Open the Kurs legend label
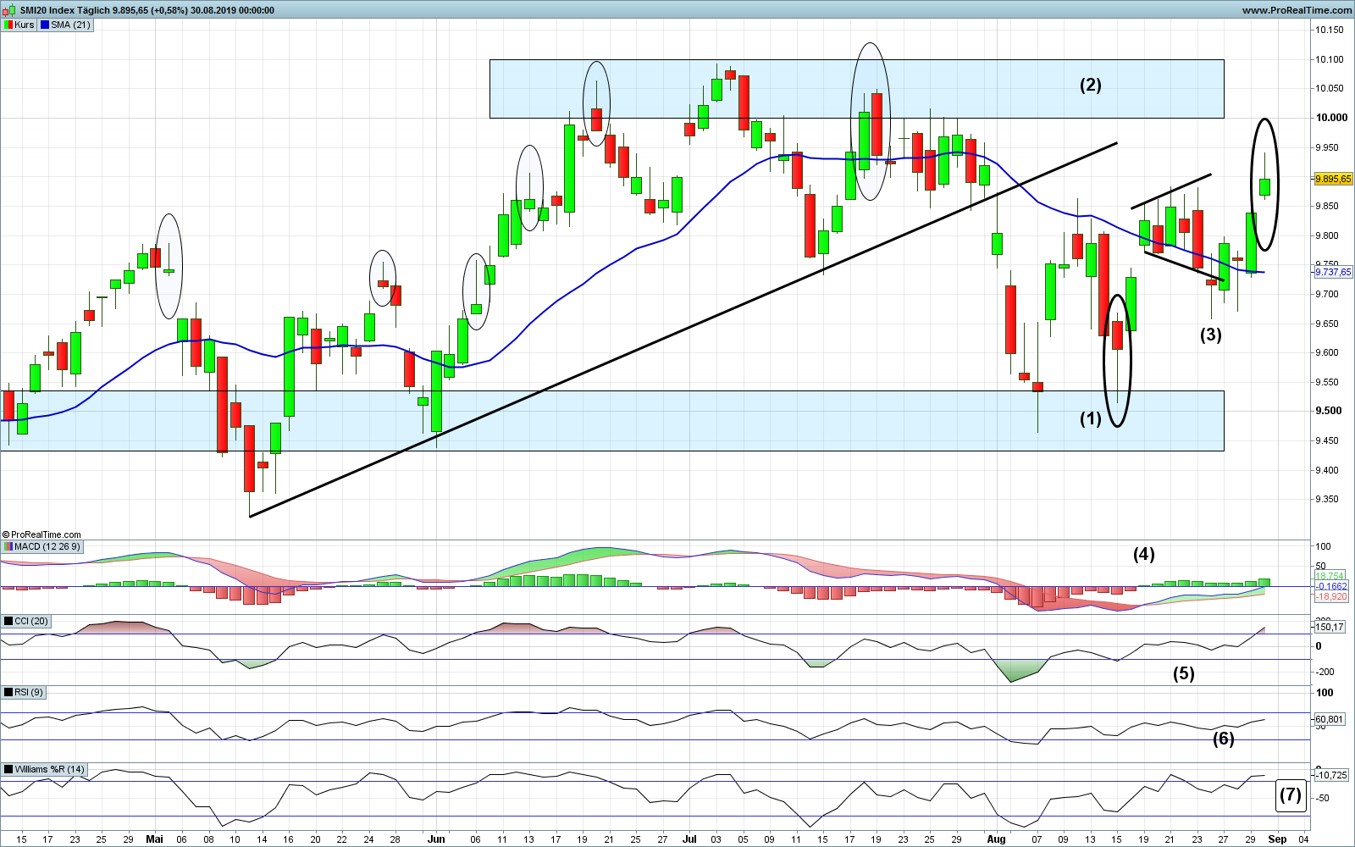This screenshot has width=1355, height=847. [25, 25]
